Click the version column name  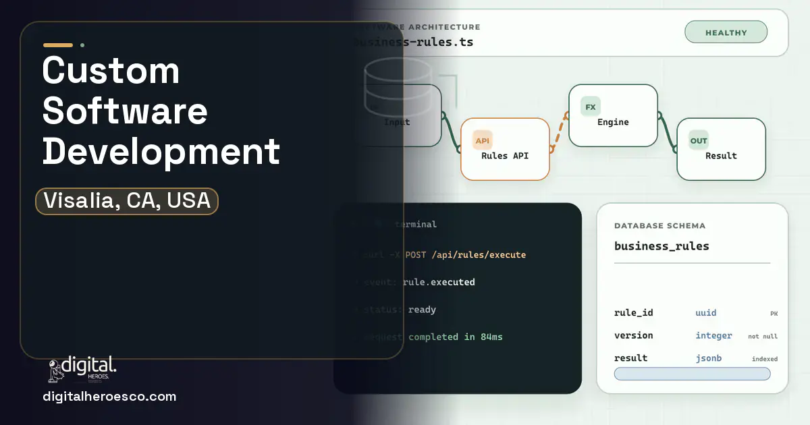pyautogui.click(x=634, y=335)
